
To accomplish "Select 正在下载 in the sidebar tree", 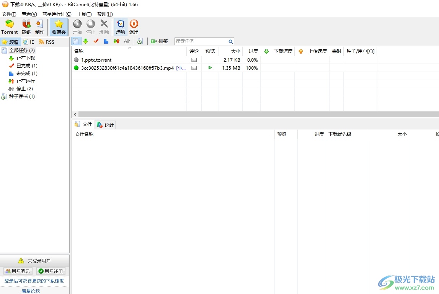I will click(26, 58).
